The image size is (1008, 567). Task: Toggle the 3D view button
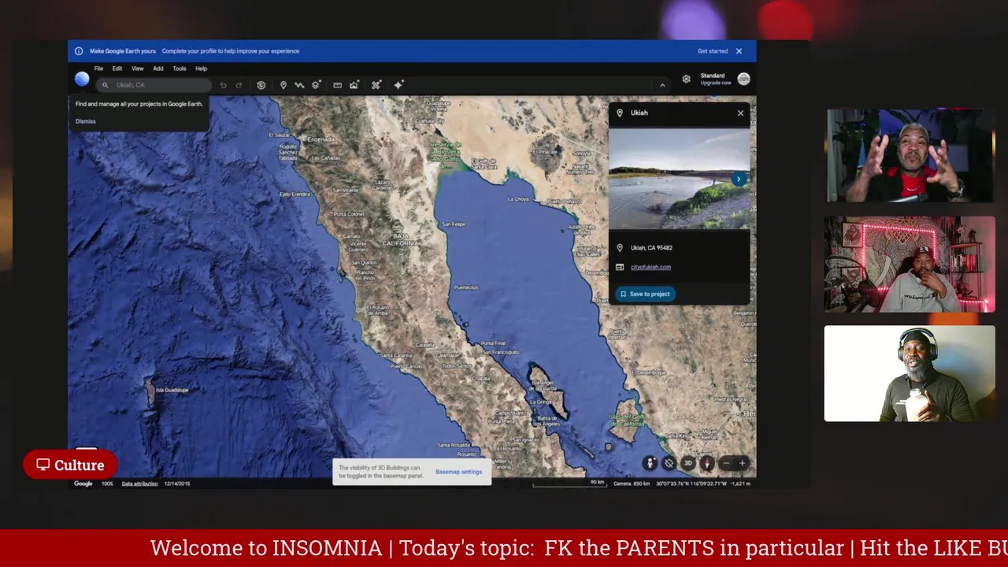687,463
